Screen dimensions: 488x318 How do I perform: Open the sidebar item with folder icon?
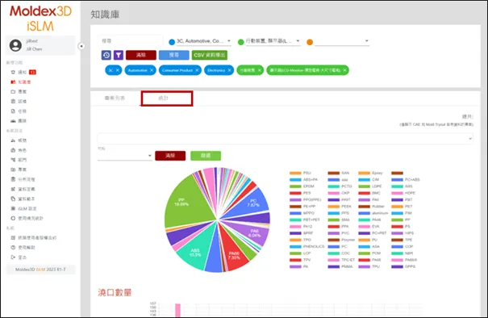19,91
